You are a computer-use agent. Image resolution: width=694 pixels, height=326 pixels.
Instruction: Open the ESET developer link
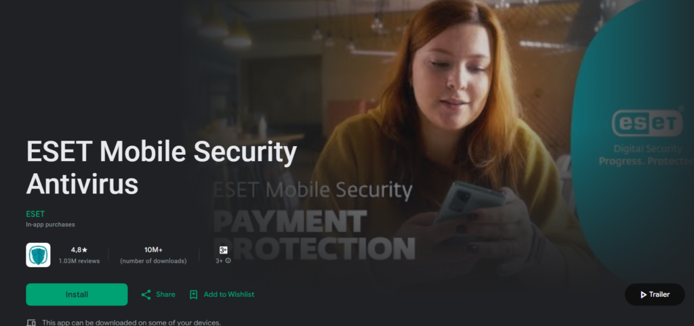[35, 214]
